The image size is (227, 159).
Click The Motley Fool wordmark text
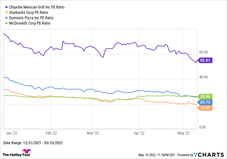17,155
